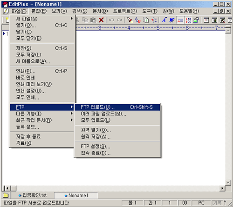
Task: Select 원격 열기(O)... in submenu
Action: pyautogui.click(x=117, y=130)
